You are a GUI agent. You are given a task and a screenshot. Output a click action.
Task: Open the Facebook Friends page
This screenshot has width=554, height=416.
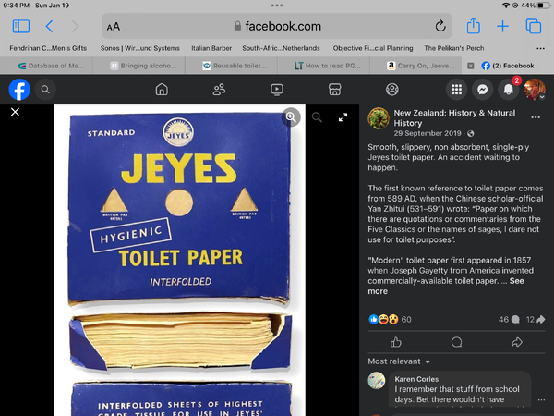coord(219,89)
